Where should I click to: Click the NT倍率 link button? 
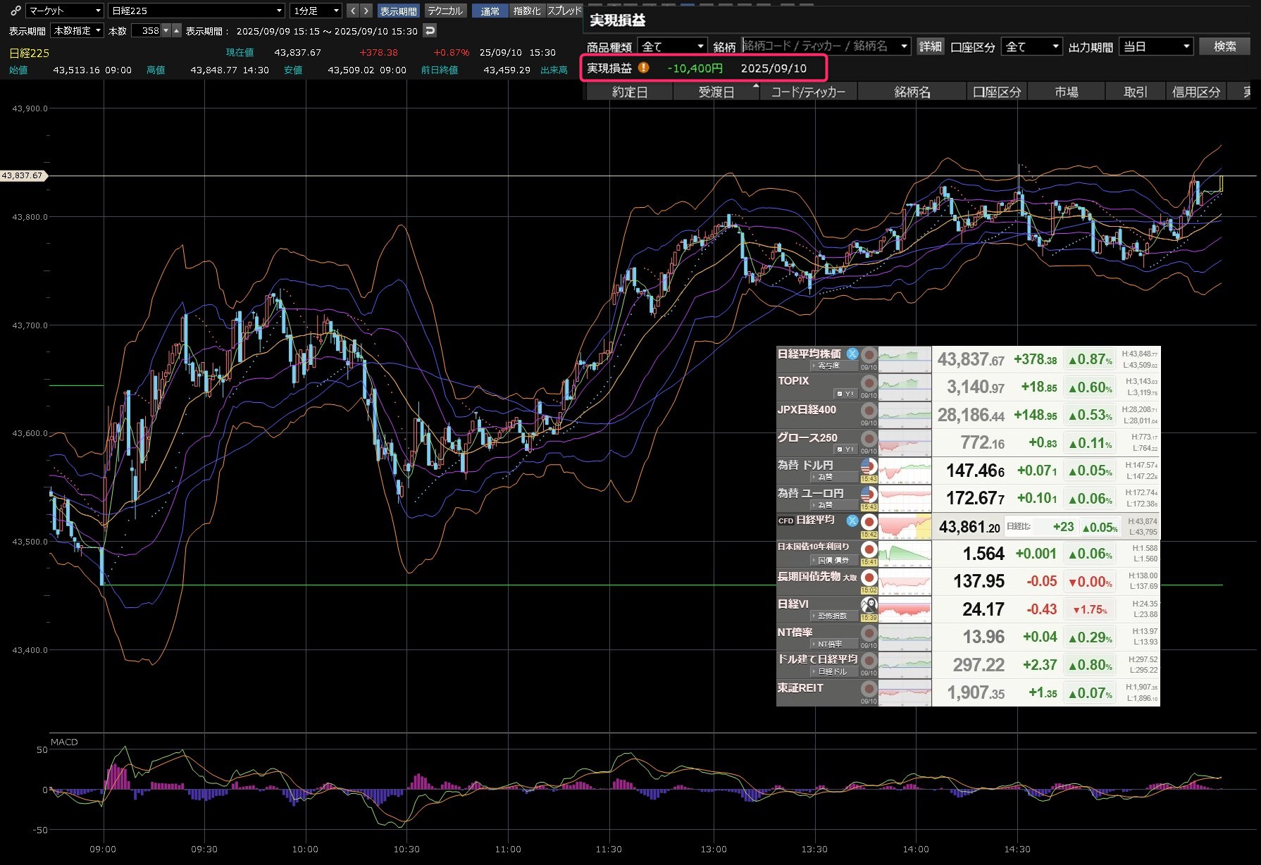pyautogui.click(x=833, y=644)
